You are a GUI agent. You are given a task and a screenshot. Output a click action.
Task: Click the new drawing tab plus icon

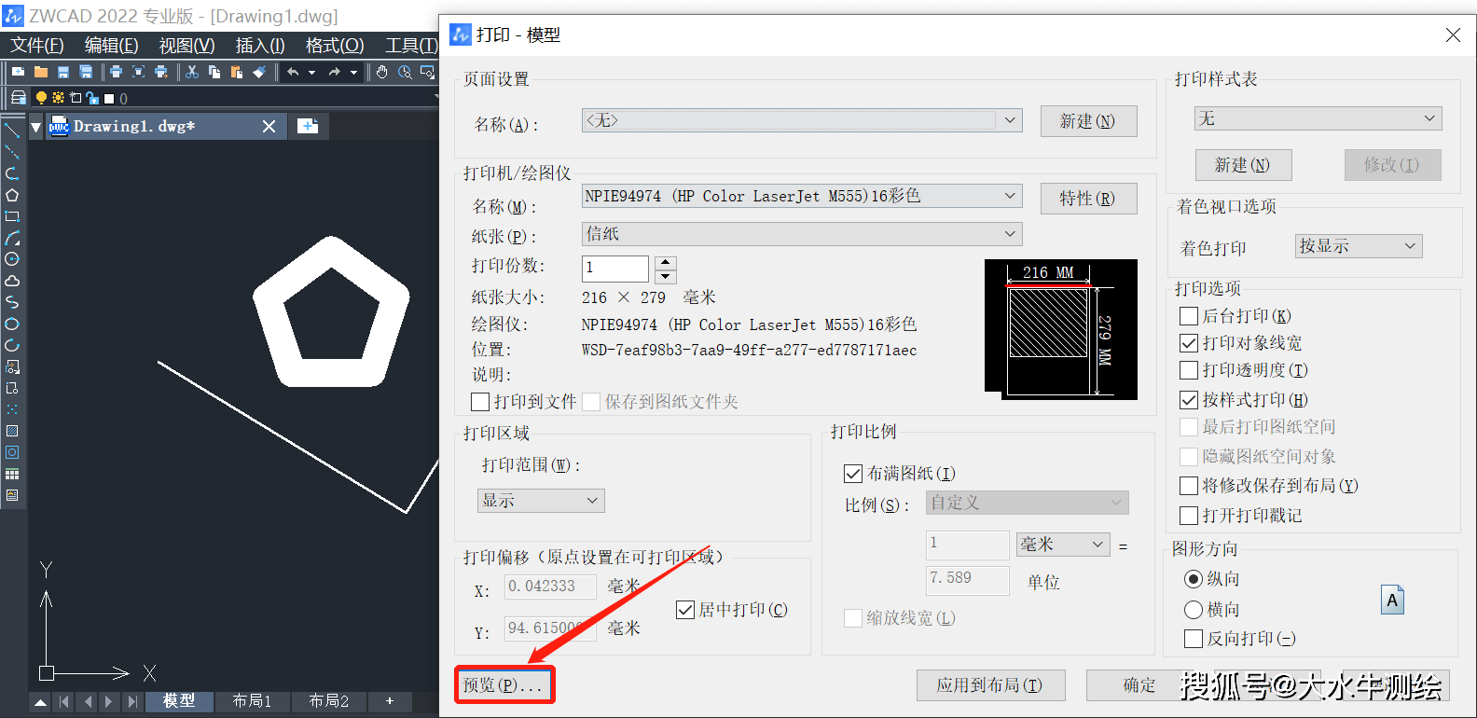pos(308,126)
